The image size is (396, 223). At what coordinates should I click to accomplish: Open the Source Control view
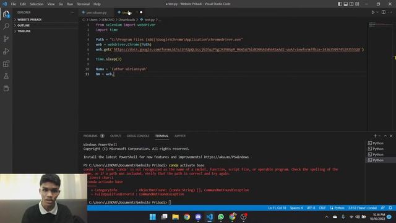pos(6,38)
